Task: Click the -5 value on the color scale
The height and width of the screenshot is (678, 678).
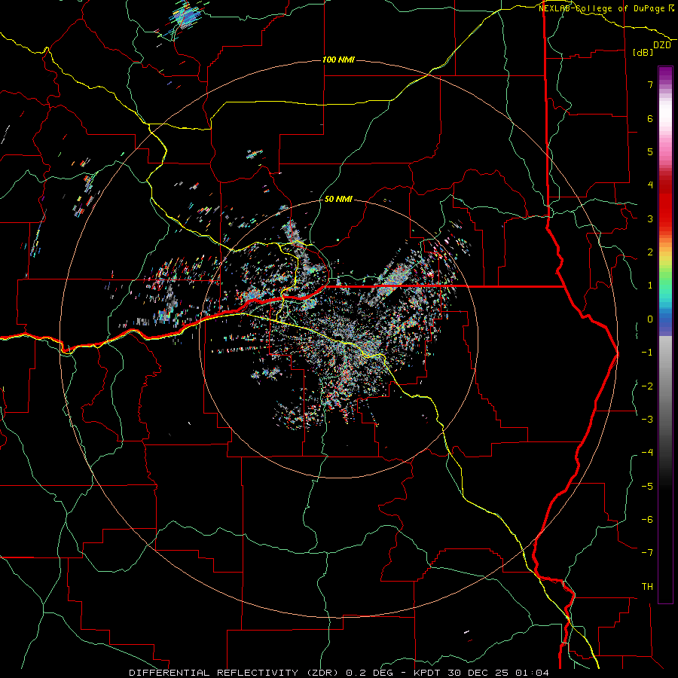Action: 647,487
